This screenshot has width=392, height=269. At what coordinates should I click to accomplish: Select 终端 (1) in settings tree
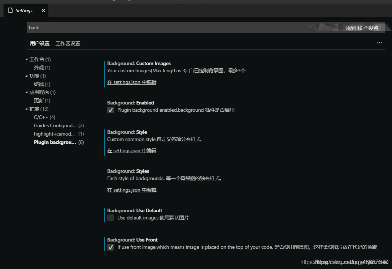pos(42,84)
